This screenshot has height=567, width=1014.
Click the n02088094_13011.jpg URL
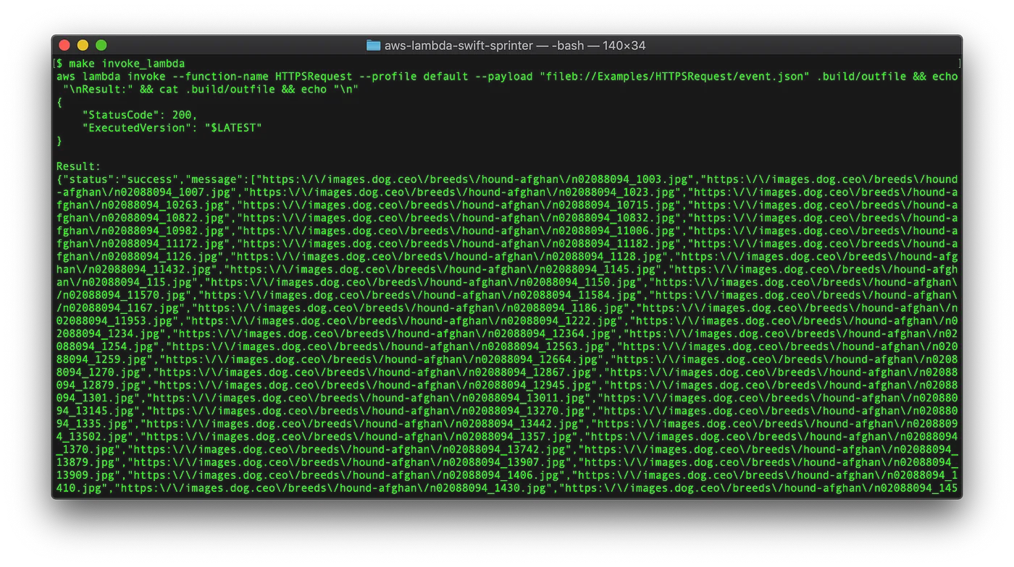[x=368, y=398]
